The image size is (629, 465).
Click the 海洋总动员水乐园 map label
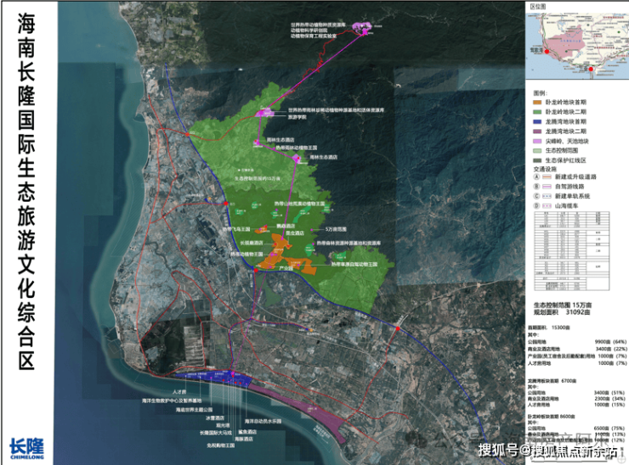tap(263, 422)
